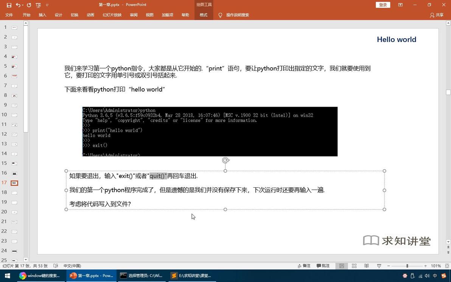Click the spell check icon in status bar
This screenshot has width=451, height=282.
[56, 266]
